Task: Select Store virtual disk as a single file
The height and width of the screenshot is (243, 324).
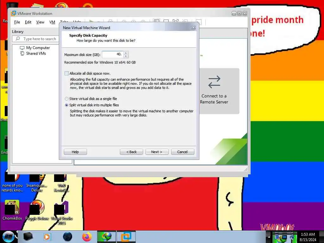Action: [x=66, y=99]
